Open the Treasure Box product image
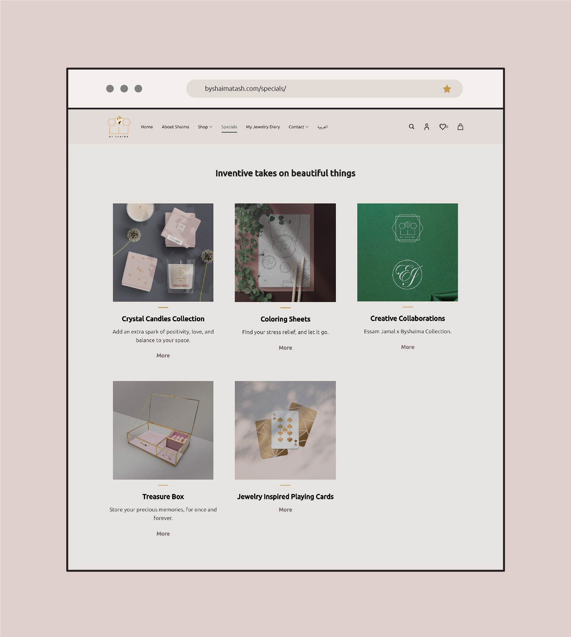571x637 pixels. pos(163,430)
